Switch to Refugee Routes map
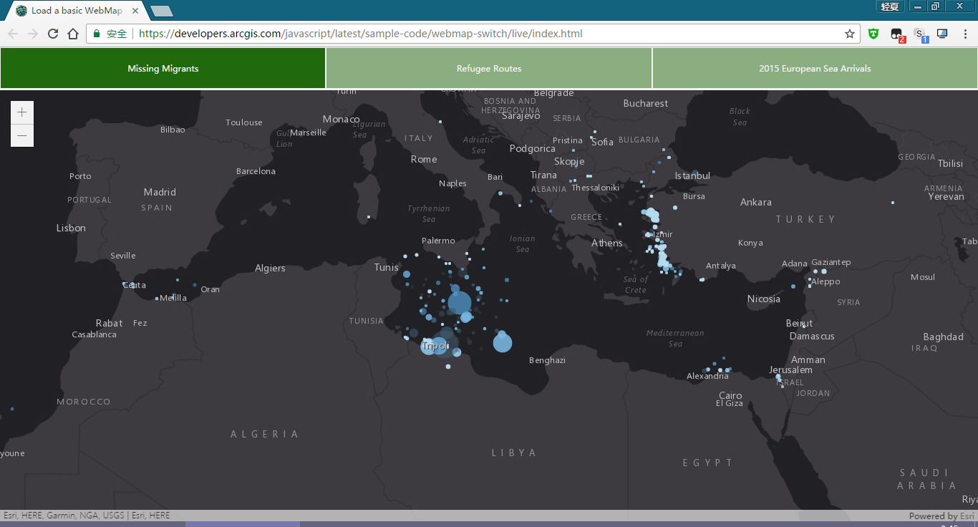978x527 pixels. 489,69
